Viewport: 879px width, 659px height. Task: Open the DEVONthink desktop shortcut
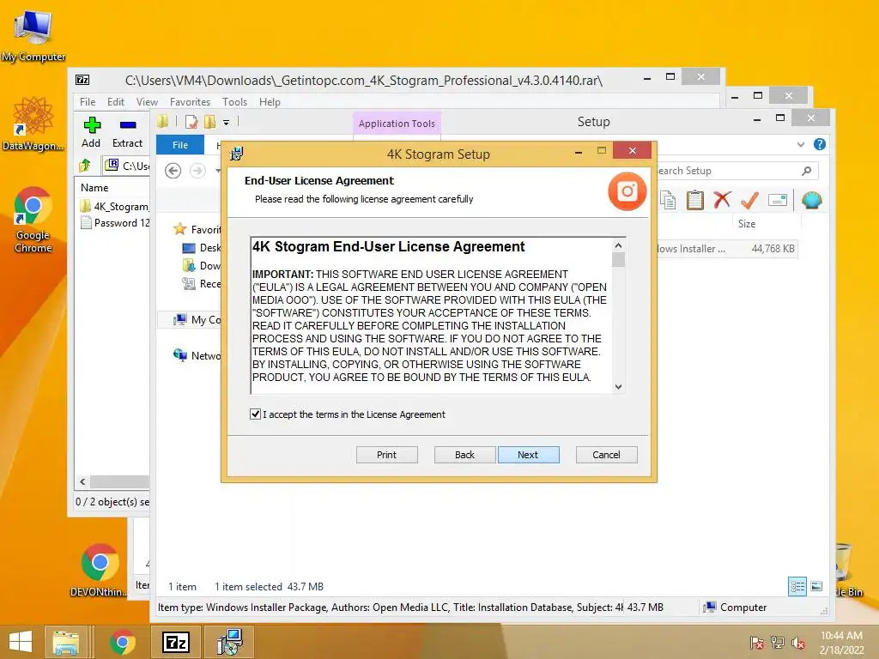[100, 570]
